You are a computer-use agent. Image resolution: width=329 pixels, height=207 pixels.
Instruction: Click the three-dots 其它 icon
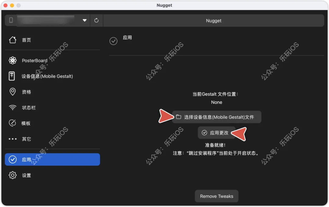pos(12,139)
